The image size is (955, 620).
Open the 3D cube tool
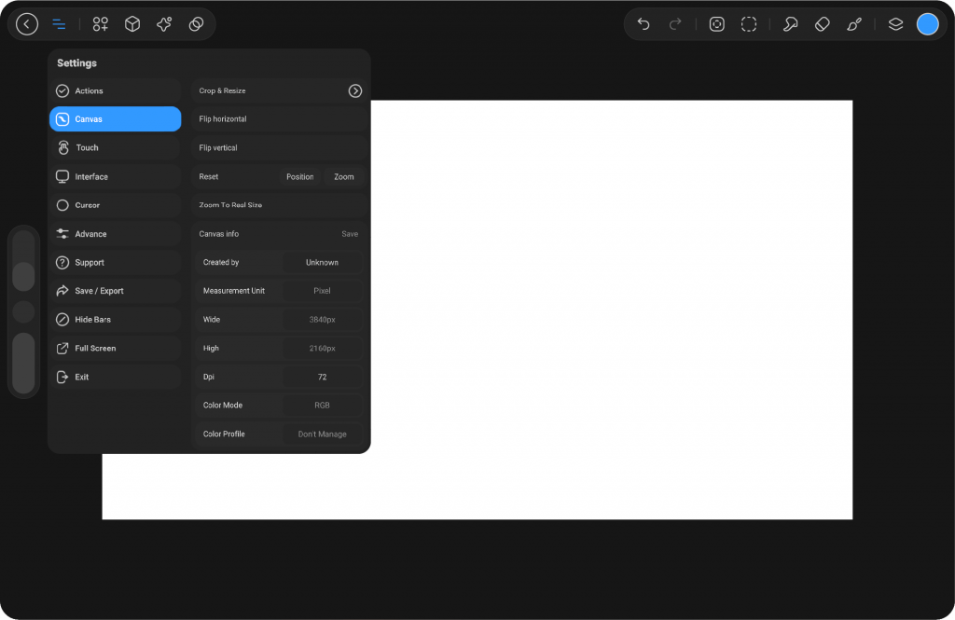tap(132, 24)
